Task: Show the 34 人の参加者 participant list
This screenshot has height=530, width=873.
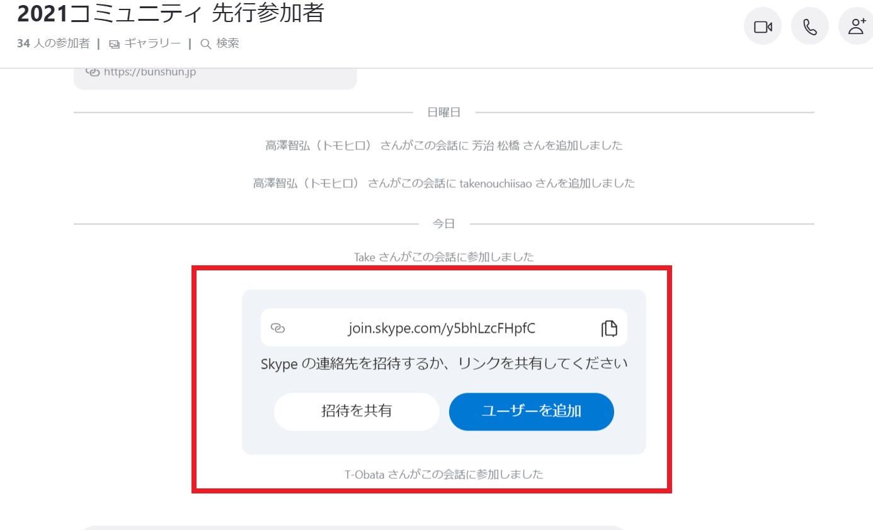Action: [x=54, y=43]
